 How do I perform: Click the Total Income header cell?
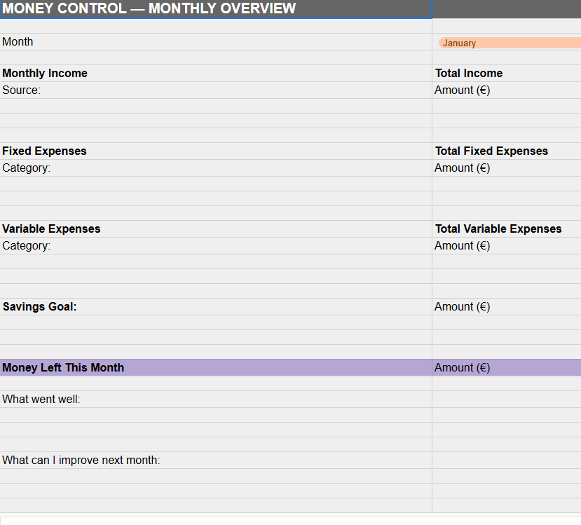[506, 74]
